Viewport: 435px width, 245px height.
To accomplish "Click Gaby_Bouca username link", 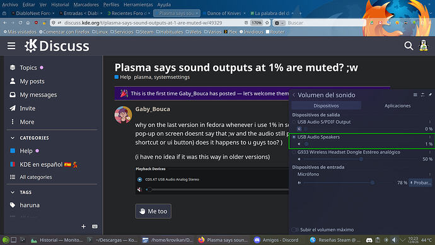I will [153, 109].
